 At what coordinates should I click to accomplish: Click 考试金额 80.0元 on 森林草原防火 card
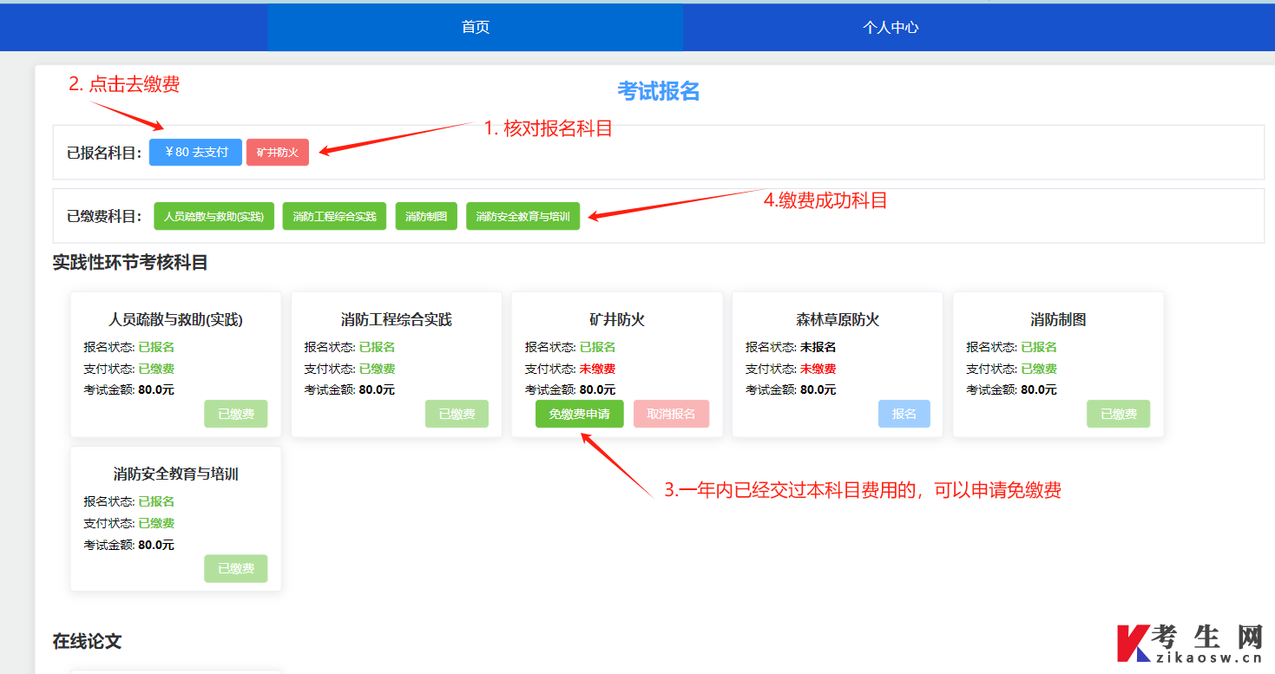coord(791,390)
